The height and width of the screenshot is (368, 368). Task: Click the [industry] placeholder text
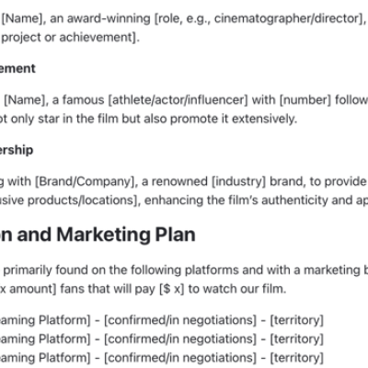(x=238, y=181)
